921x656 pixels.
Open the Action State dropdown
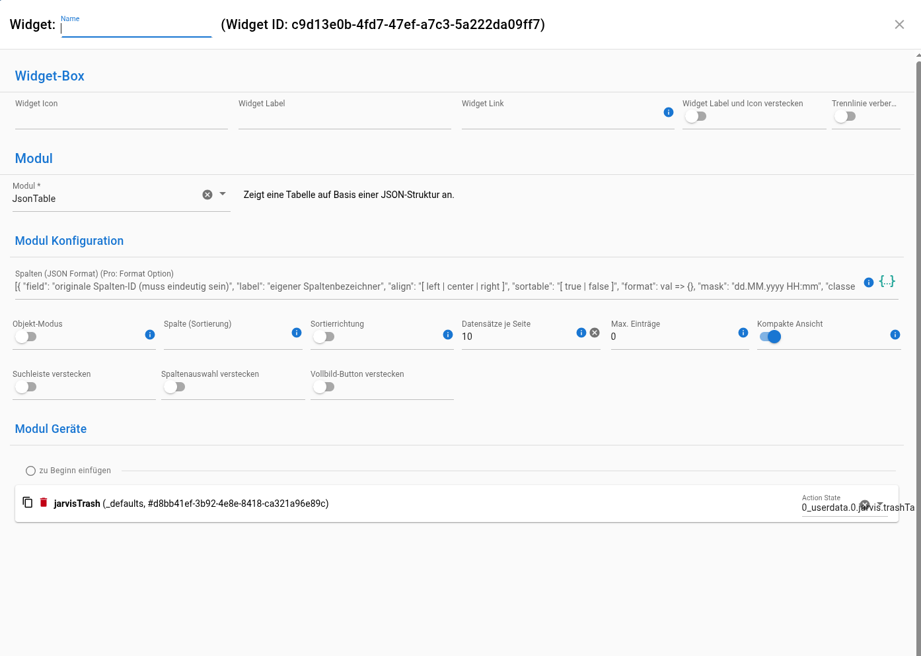click(x=880, y=504)
